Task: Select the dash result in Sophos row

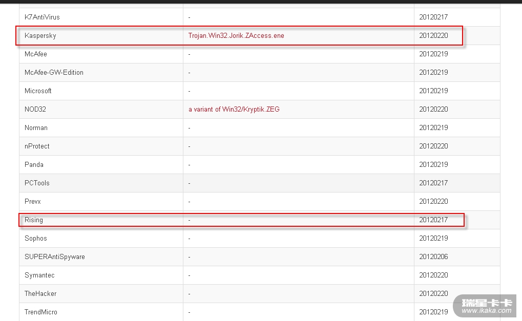Action: (190, 239)
